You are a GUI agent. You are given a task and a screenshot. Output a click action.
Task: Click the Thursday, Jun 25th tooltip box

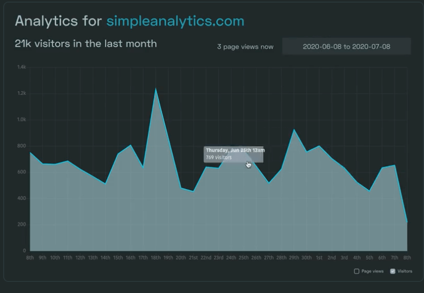pos(234,154)
